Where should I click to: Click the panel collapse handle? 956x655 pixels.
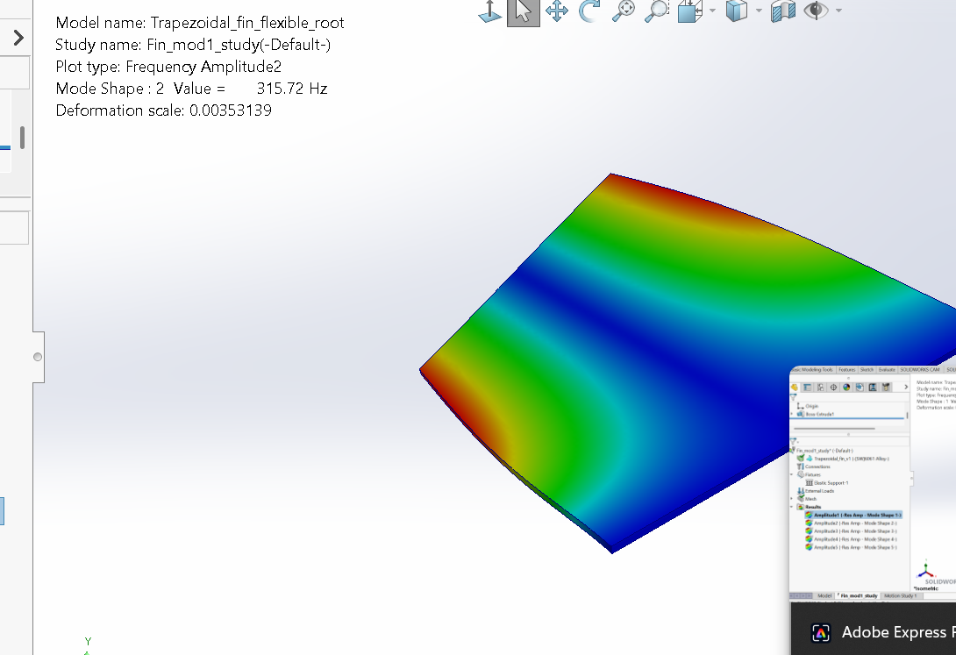(x=38, y=357)
